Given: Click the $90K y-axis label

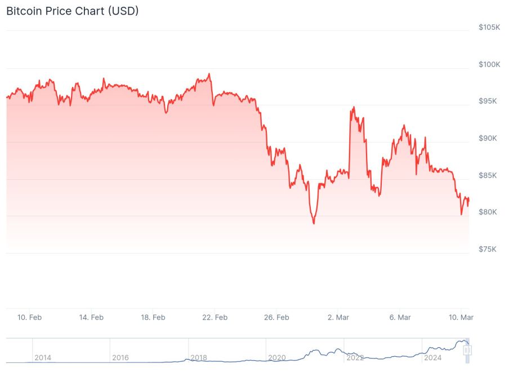Looking at the screenshot, I should tap(488, 138).
